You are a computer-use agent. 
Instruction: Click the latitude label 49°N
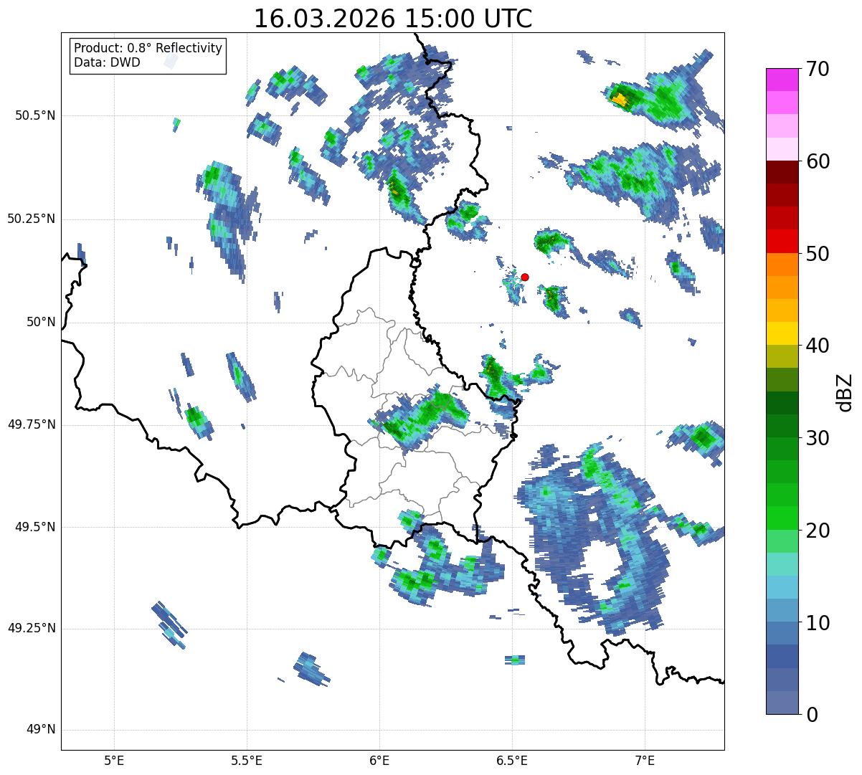click(41, 730)
